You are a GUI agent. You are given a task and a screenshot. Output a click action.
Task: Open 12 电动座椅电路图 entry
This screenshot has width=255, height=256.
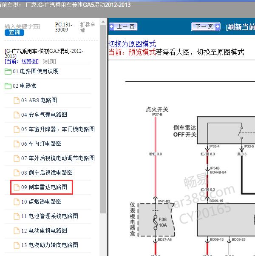tap(44, 230)
